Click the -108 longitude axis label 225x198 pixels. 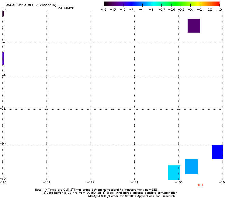coord(178,182)
